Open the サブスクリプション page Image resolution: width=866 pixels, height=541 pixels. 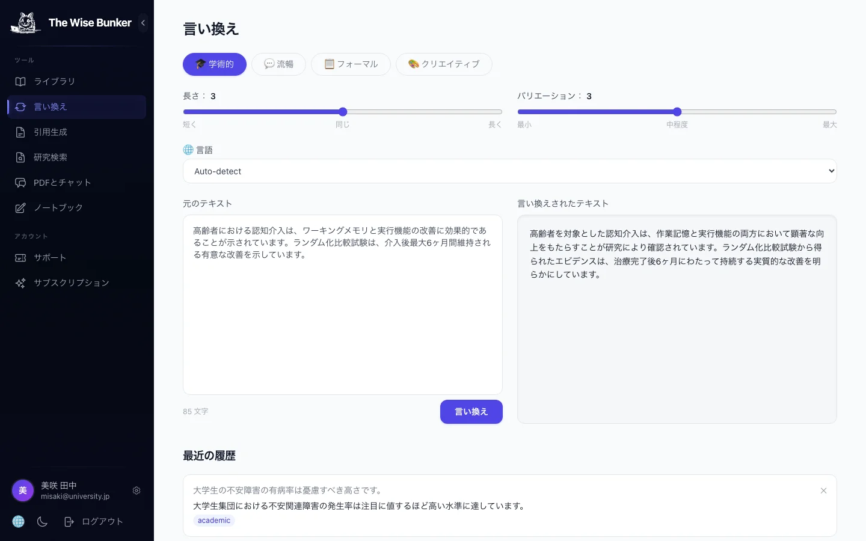[71, 283]
